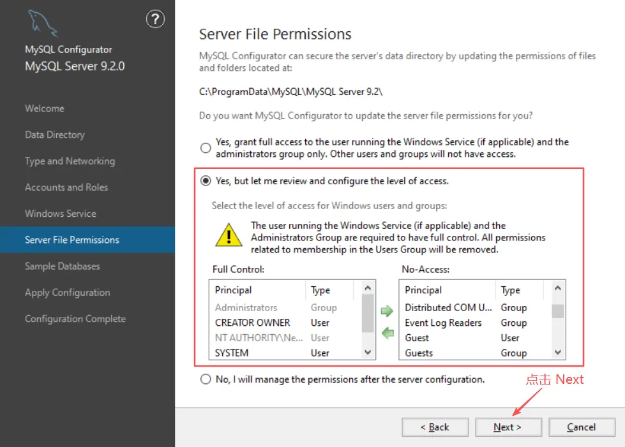
Task: Select Event Log Readers in No-Access list
Action: click(x=443, y=323)
